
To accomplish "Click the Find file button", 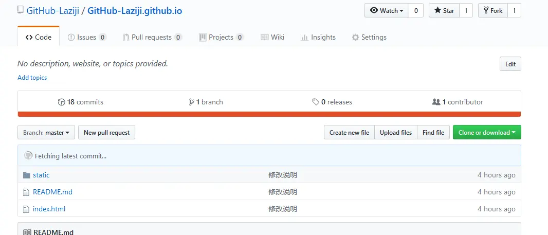I will tap(433, 133).
